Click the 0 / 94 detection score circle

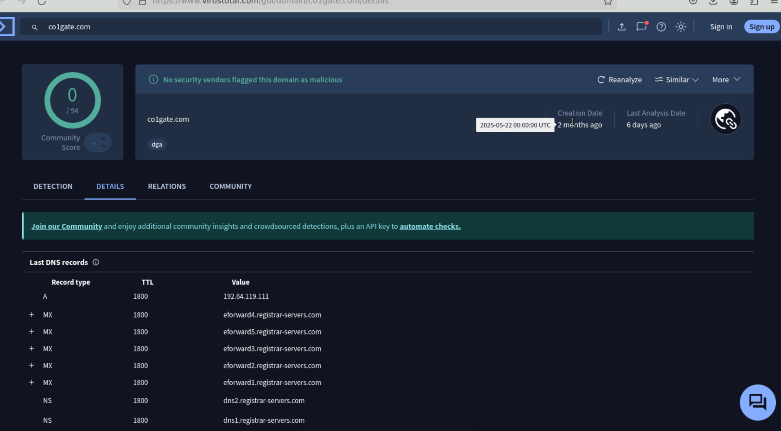pyautogui.click(x=72, y=100)
